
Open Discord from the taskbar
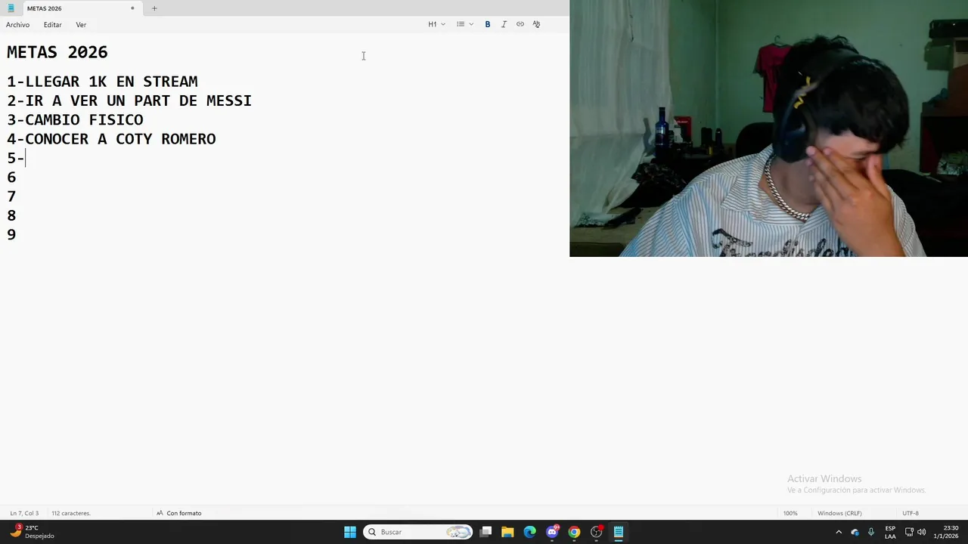pyautogui.click(x=552, y=532)
